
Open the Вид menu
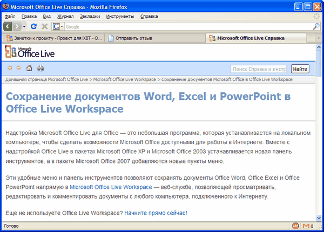click(x=46, y=16)
